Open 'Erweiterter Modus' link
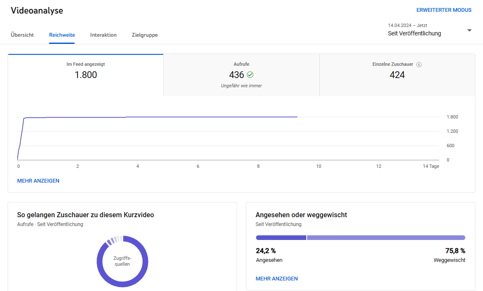 pos(444,10)
